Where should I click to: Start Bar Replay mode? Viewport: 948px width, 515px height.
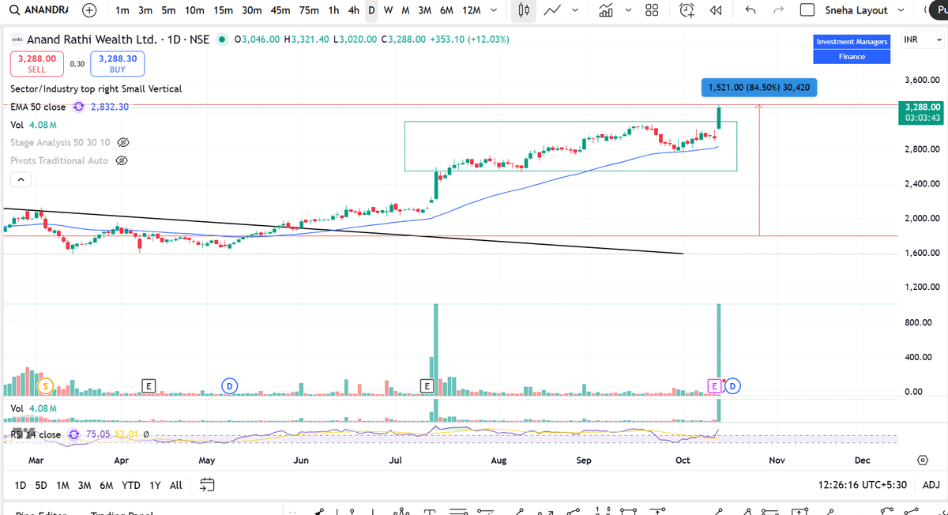[x=716, y=10]
